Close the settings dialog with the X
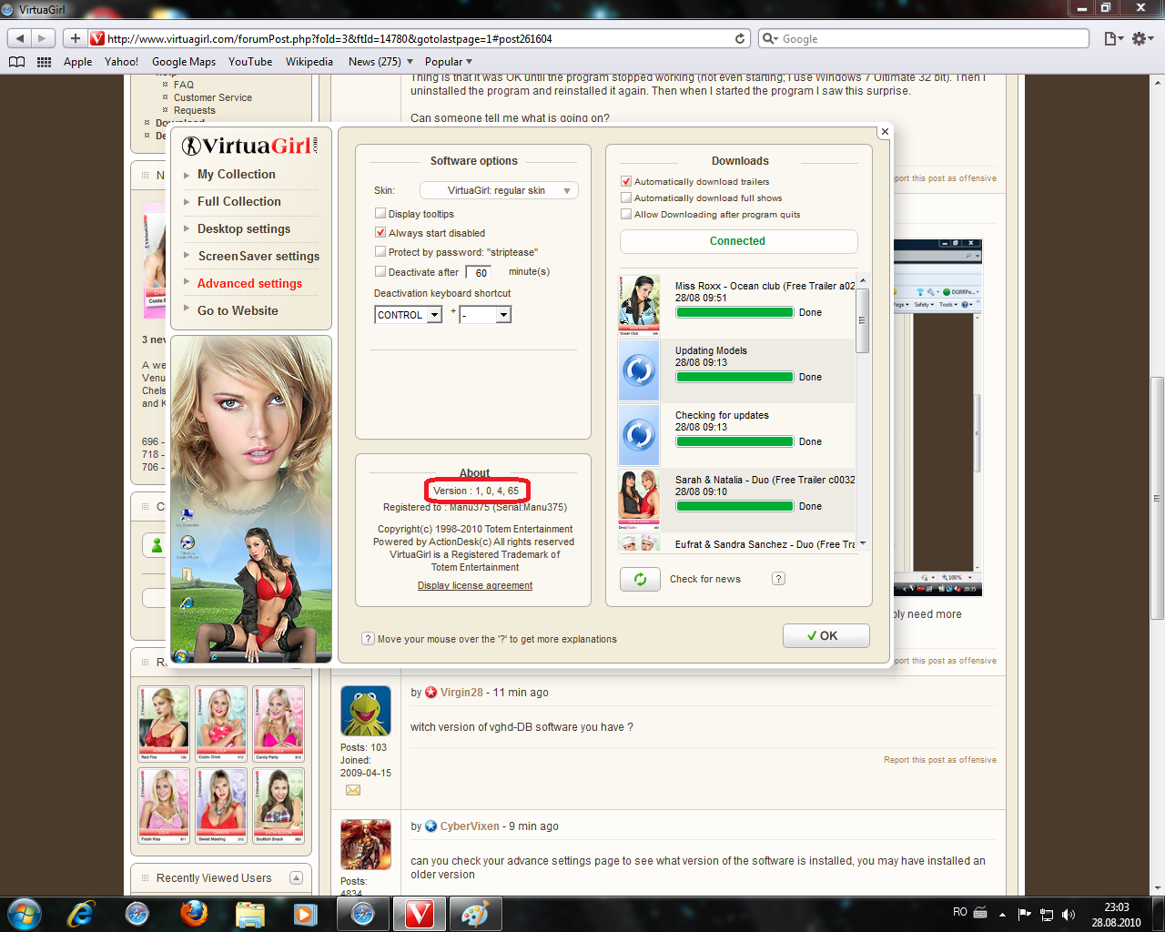This screenshot has width=1165, height=932. tap(884, 132)
